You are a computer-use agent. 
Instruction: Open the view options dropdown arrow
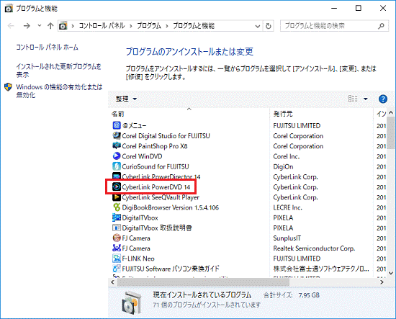(366, 99)
